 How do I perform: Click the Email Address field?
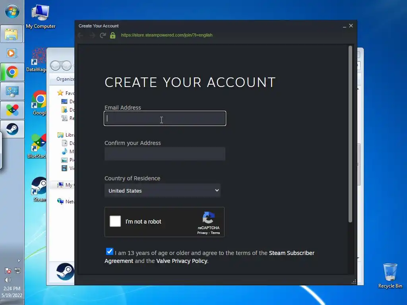tap(165, 118)
